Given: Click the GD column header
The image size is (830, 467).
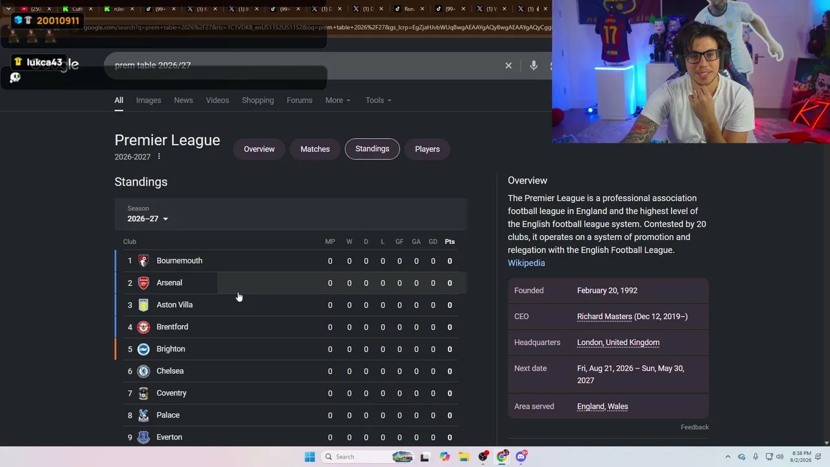Looking at the screenshot, I should point(433,242).
